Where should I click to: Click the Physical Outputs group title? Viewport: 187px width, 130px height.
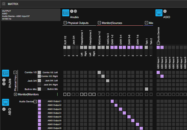coord(78,23)
